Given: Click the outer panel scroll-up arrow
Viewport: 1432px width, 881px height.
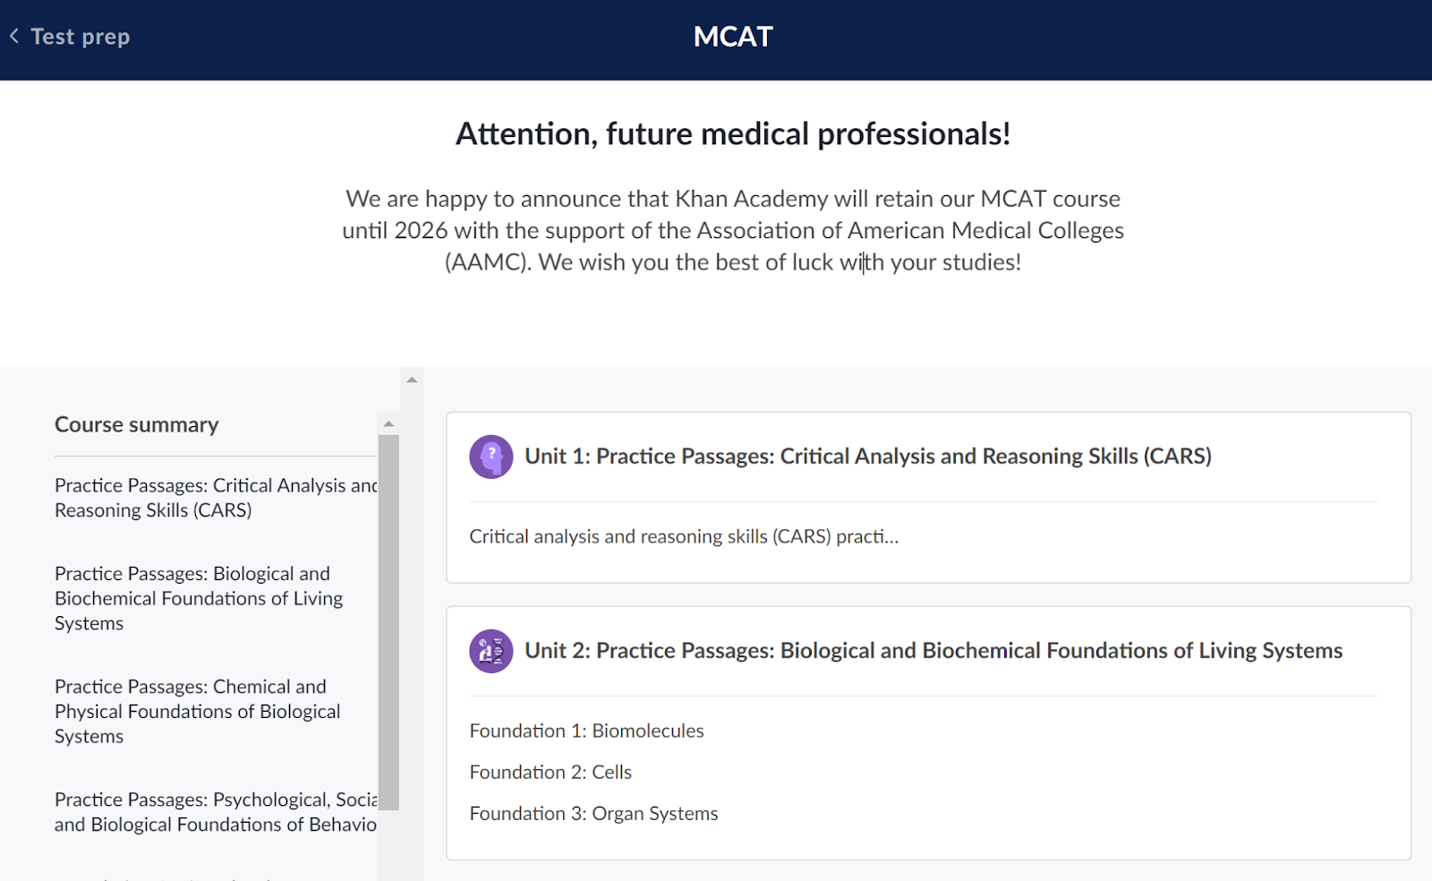Looking at the screenshot, I should tap(412, 380).
